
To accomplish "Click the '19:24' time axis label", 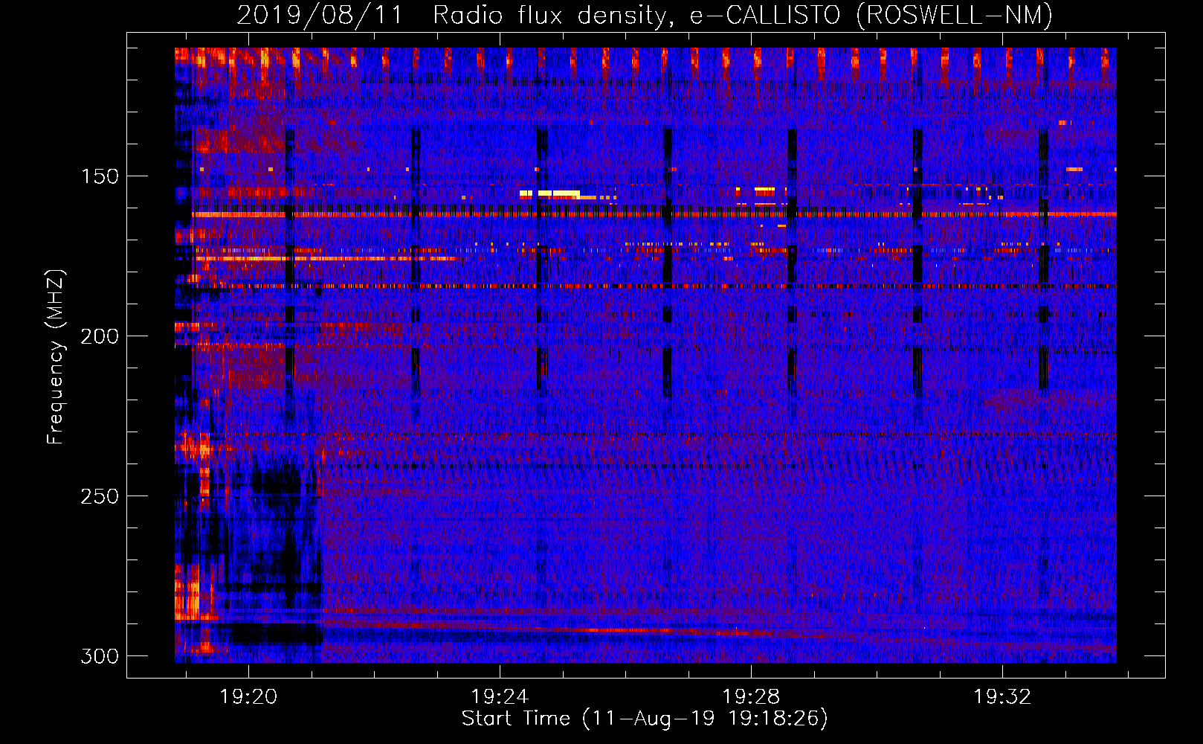I will pos(500,696).
